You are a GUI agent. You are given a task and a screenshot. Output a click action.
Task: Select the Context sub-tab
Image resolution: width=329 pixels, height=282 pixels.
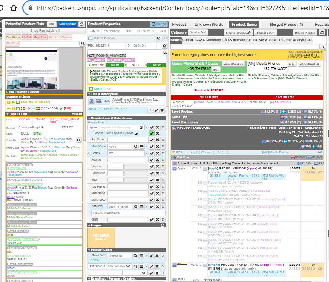[x=188, y=40]
